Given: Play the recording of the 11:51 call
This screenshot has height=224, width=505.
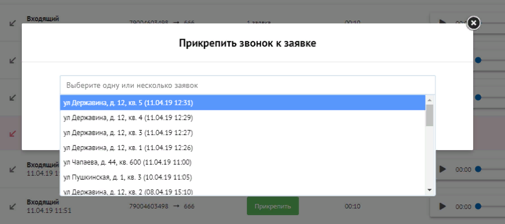Looking at the screenshot, I should (442, 206).
